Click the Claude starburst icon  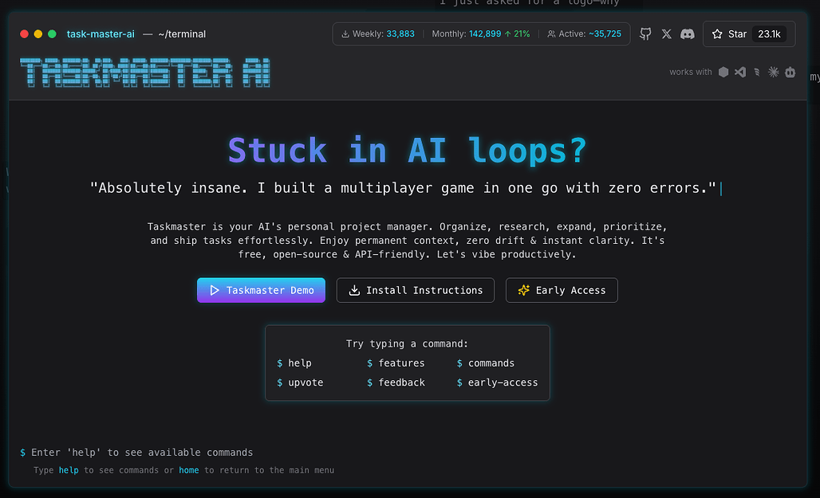tap(773, 72)
